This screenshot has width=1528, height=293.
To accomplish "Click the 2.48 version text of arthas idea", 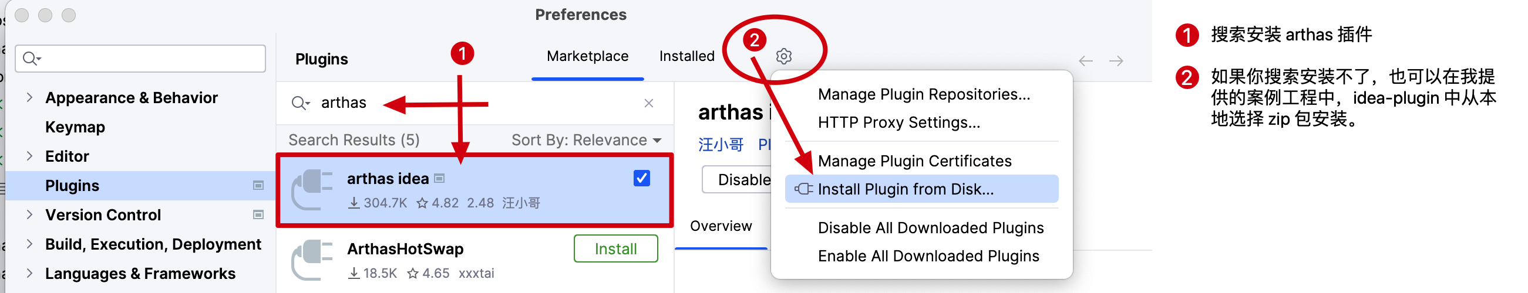I will [480, 203].
